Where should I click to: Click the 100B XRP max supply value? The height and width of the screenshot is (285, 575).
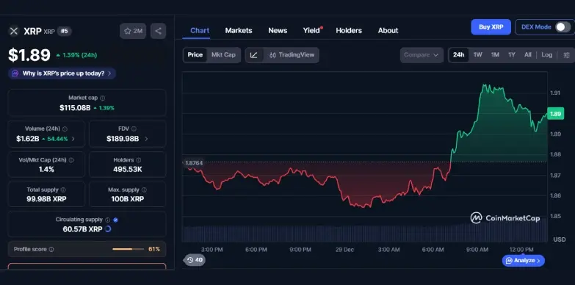[128, 199]
